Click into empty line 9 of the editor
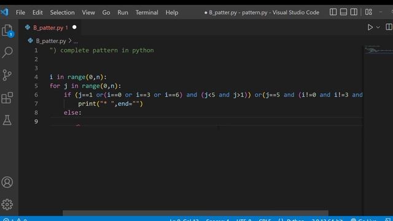Screen dimensions: 393x221 tap(206, 122)
